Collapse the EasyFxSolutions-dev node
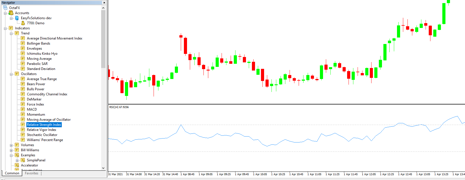 pyautogui.click(x=11, y=18)
